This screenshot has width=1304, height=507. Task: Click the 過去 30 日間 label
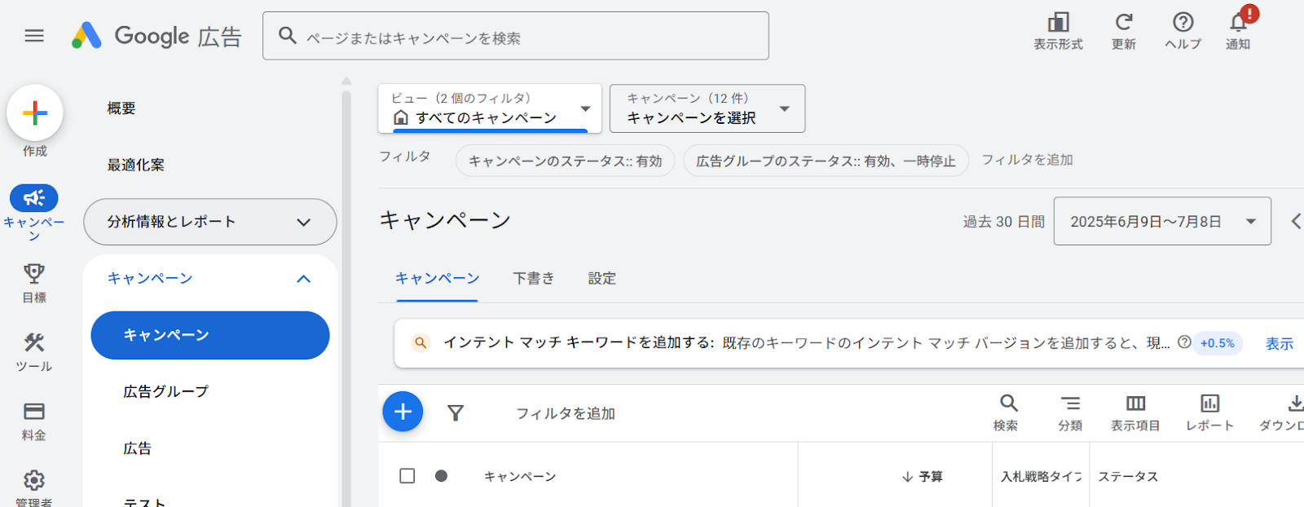[1003, 222]
